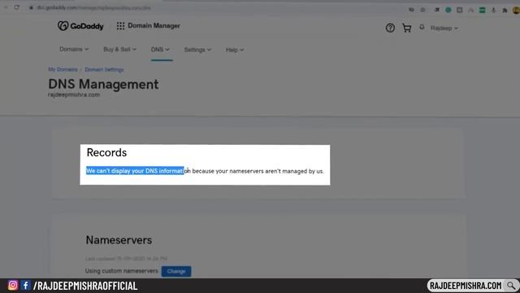Click 'Using custom nameservers' text
520x293 pixels.
pos(121,271)
